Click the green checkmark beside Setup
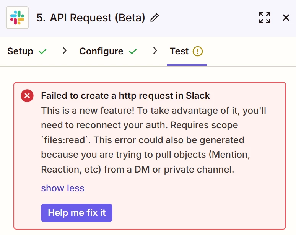The width and height of the screenshot is (296, 235). tap(42, 51)
